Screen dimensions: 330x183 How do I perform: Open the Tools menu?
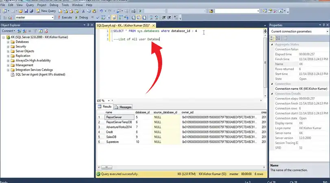click(x=65, y=5)
